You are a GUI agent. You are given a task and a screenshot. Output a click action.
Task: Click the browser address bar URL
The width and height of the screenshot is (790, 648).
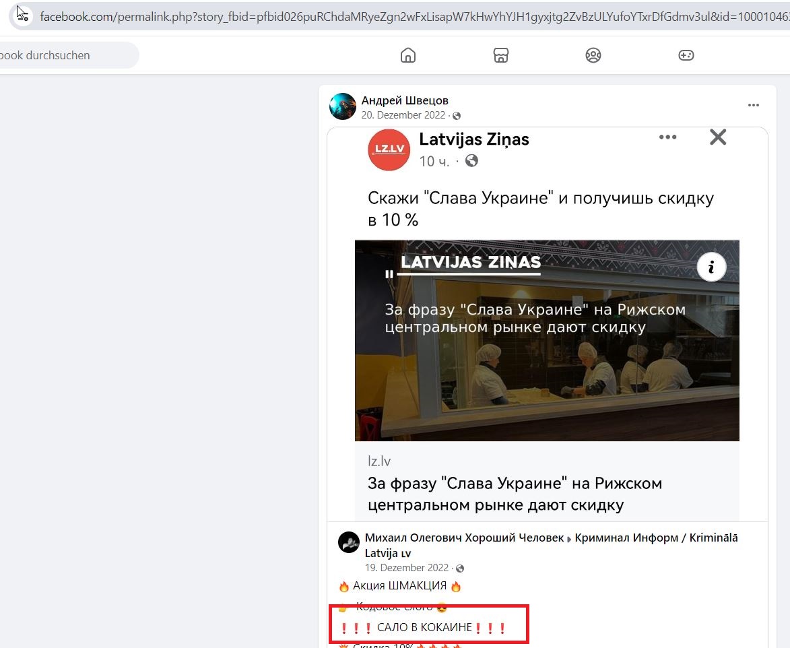click(414, 17)
